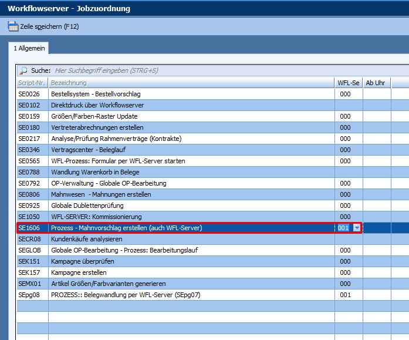Click Zeile speichern (F12) button
409x340 pixels.
coord(43,26)
